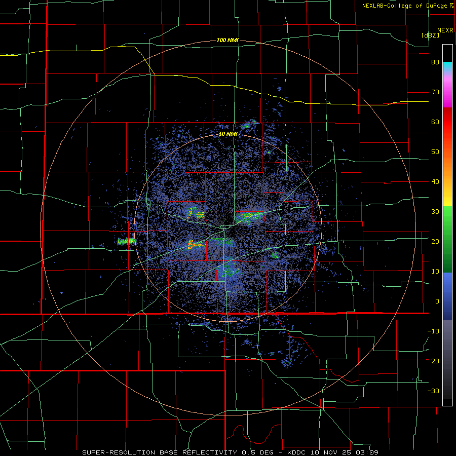Image resolution: width=456 pixels, height=456 pixels.
Task: Click the 70 value on the dBZ scale
Action: coord(435,92)
